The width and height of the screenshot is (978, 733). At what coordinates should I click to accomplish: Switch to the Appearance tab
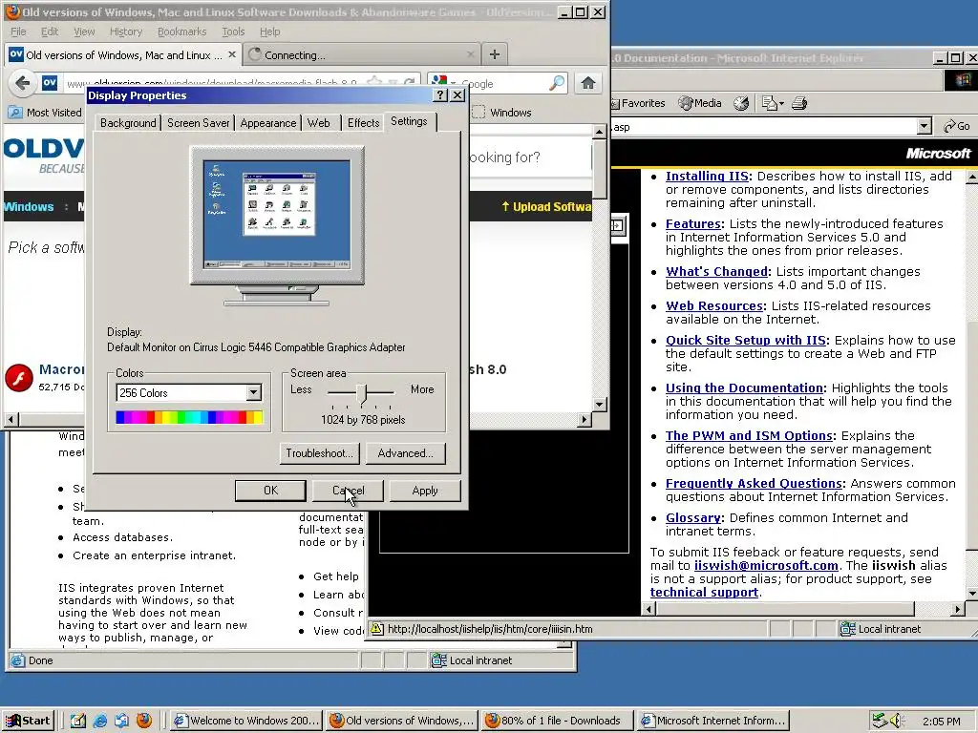click(268, 123)
